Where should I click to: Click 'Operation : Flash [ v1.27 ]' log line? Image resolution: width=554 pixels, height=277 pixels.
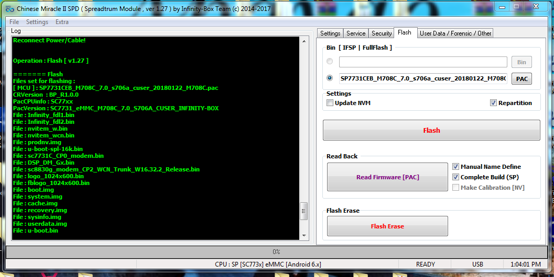[x=51, y=61]
